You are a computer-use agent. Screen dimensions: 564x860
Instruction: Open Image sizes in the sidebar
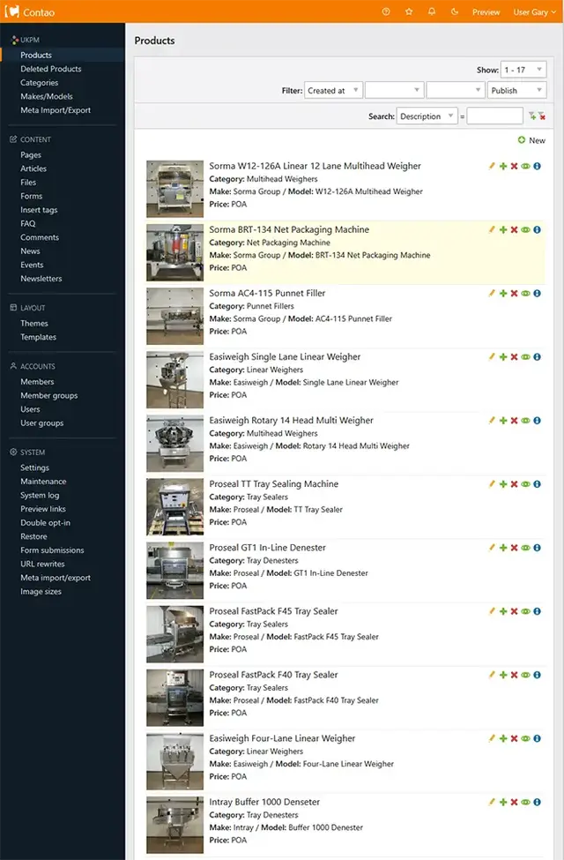[41, 591]
